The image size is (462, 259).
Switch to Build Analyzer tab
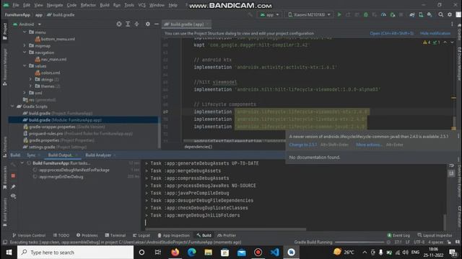pos(98,155)
